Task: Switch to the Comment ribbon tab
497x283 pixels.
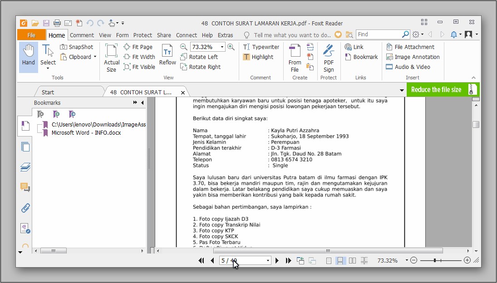Action: [x=82, y=35]
